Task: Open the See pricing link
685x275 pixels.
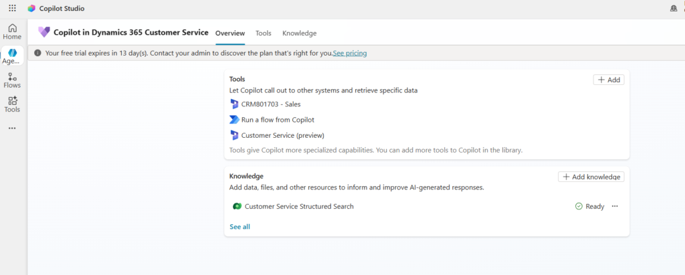Action: (350, 53)
